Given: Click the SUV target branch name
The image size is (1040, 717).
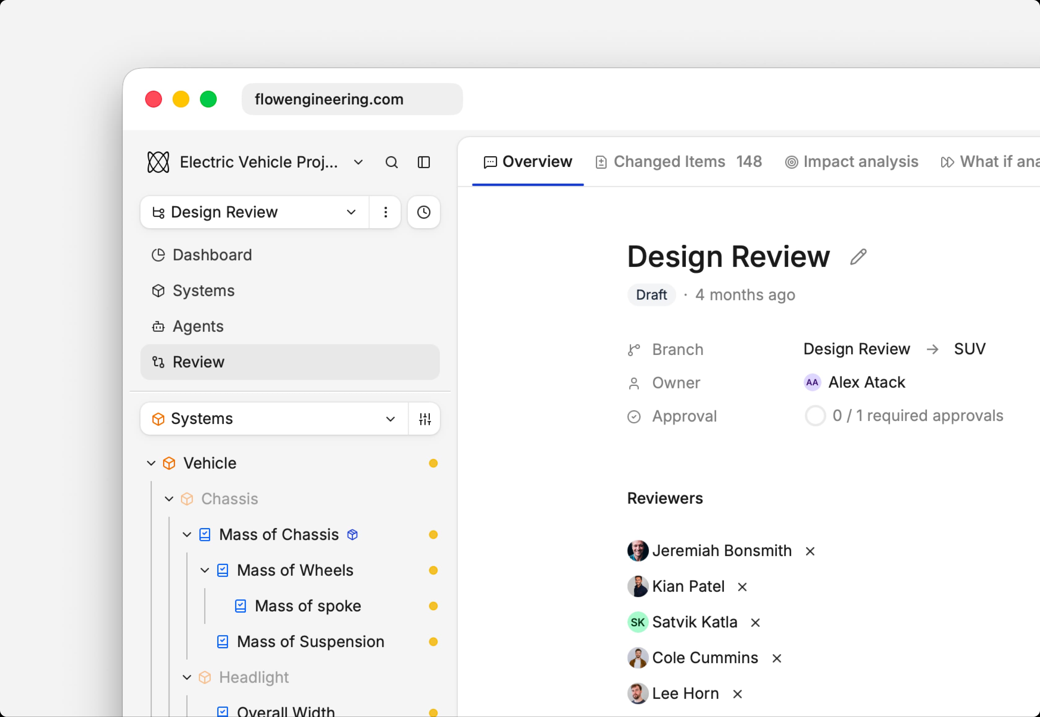Looking at the screenshot, I should pos(969,349).
